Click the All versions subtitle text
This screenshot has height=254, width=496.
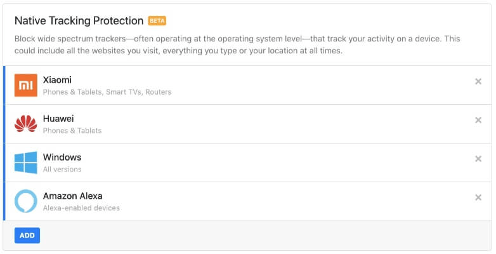[x=62, y=169]
